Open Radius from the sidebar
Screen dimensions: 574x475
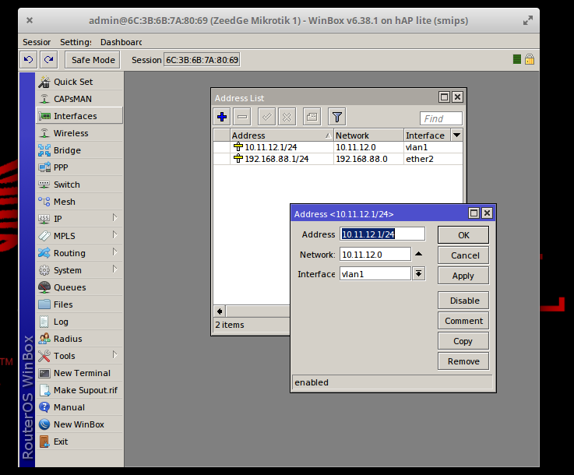pos(79,339)
